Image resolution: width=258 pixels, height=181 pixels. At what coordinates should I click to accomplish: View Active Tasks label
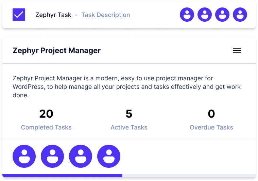coord(129,127)
